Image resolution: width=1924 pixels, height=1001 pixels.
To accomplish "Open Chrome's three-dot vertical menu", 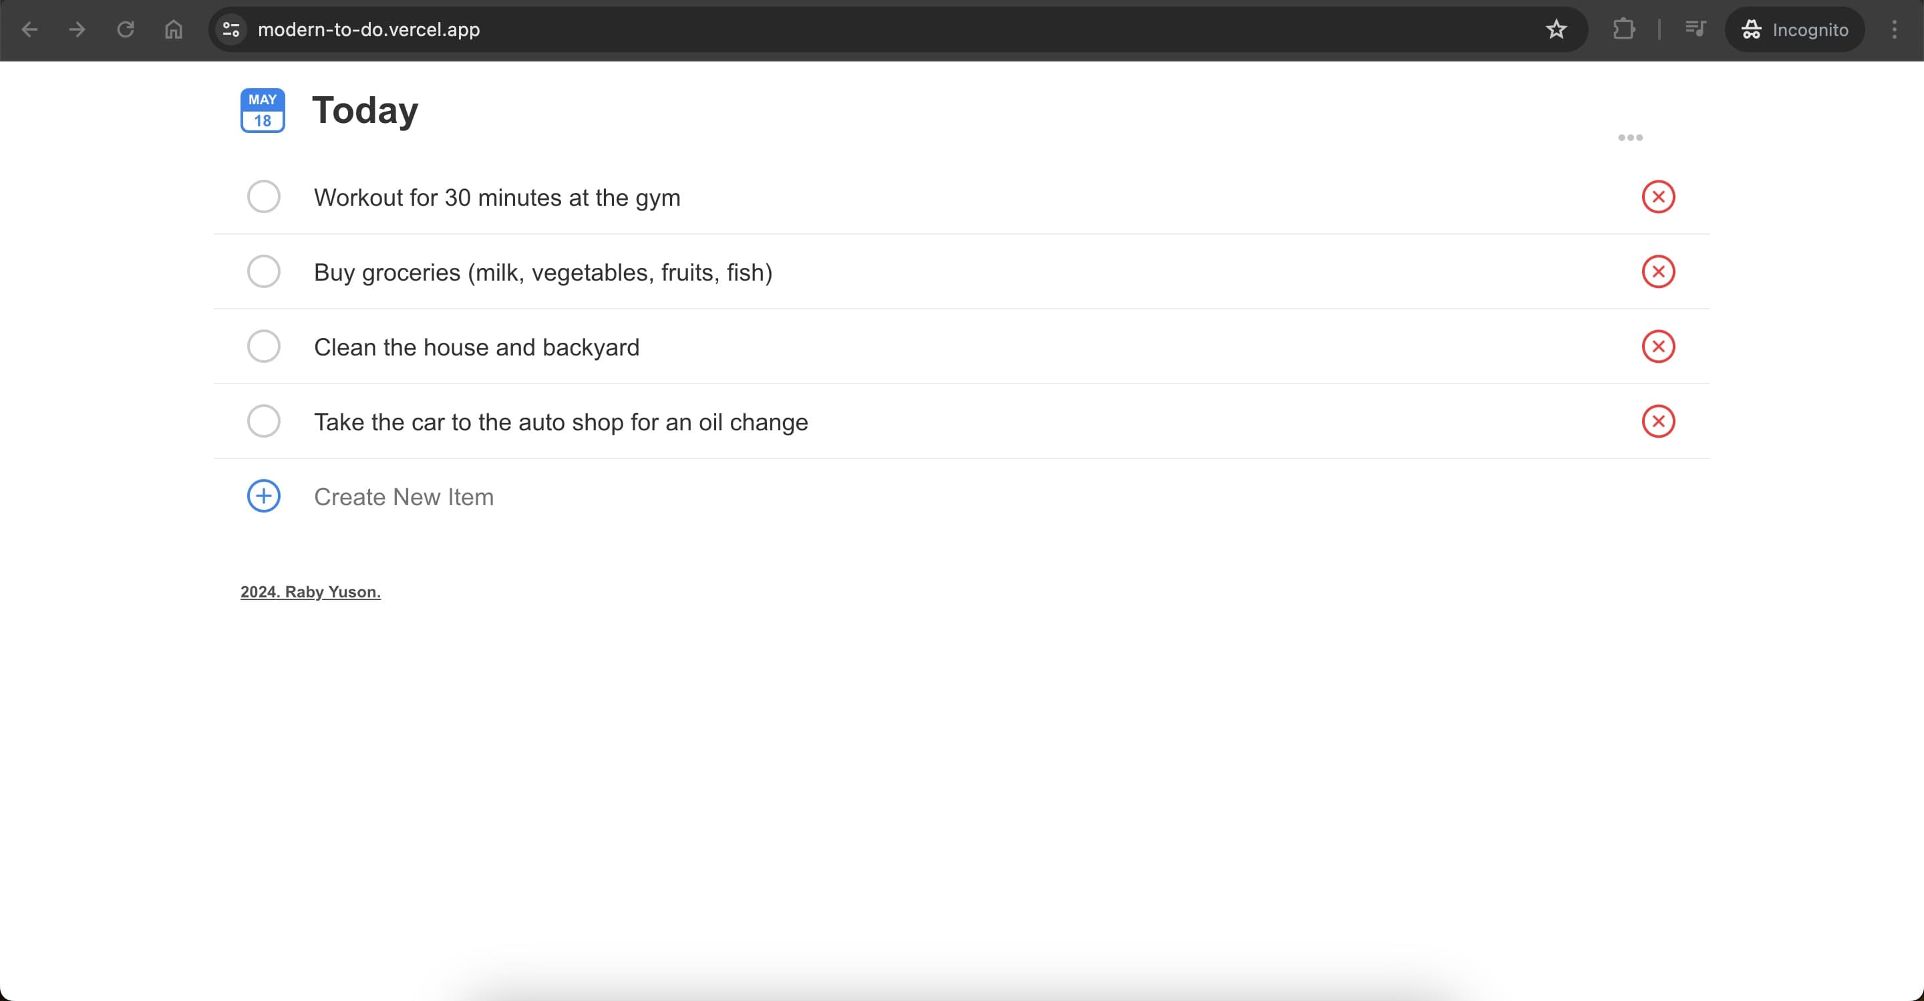I will point(1893,30).
